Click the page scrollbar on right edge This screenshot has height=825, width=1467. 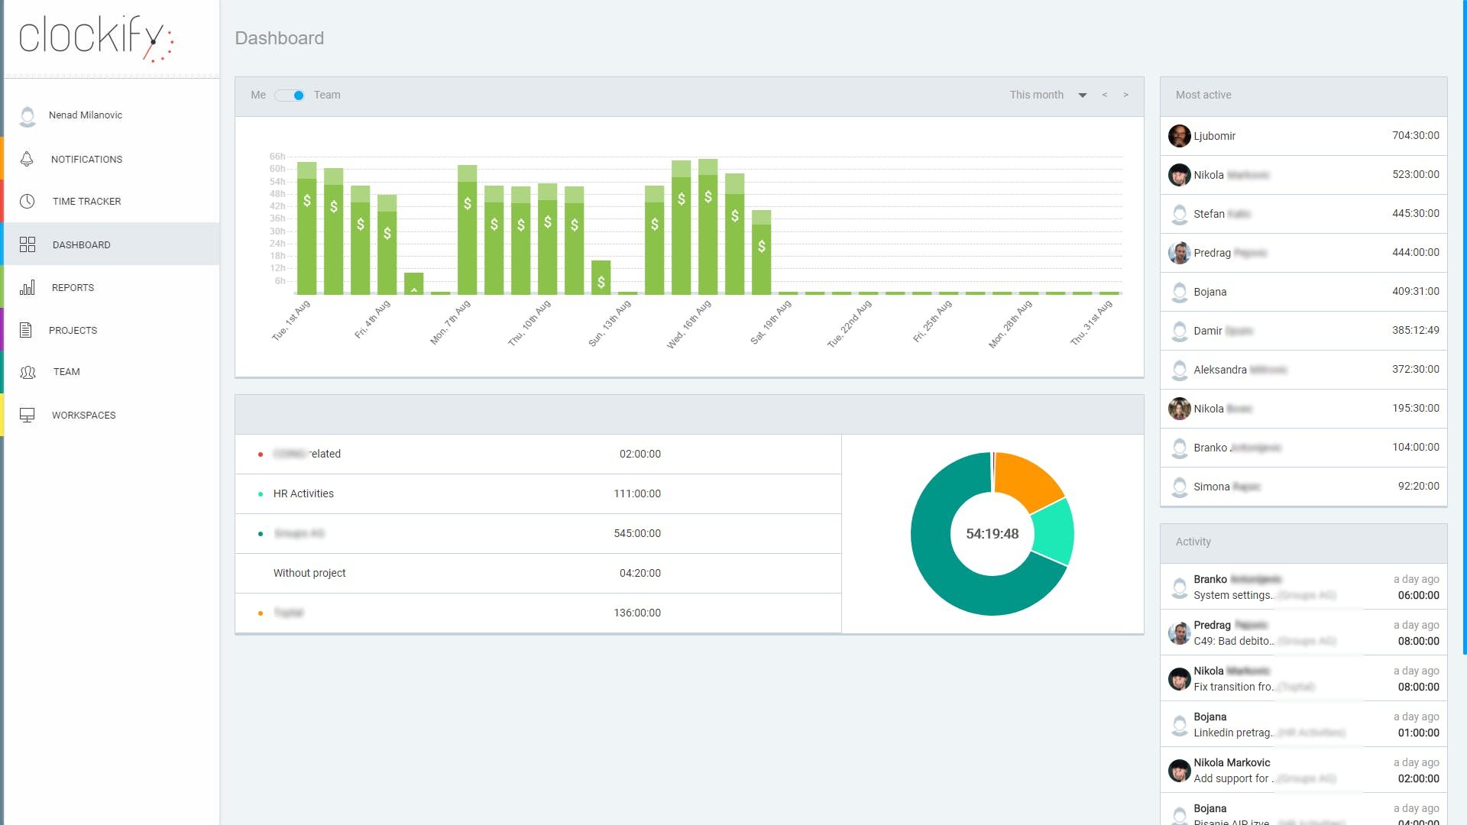point(1464,327)
